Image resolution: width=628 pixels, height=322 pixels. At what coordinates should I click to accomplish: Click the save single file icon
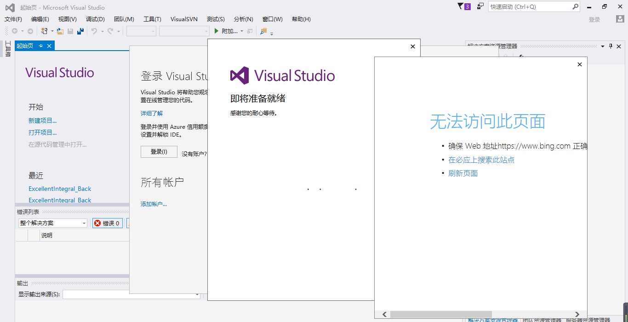coord(70,31)
